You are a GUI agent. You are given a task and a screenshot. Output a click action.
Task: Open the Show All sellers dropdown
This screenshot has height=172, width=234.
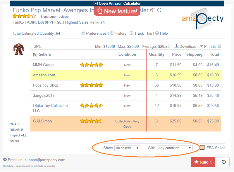(127, 148)
